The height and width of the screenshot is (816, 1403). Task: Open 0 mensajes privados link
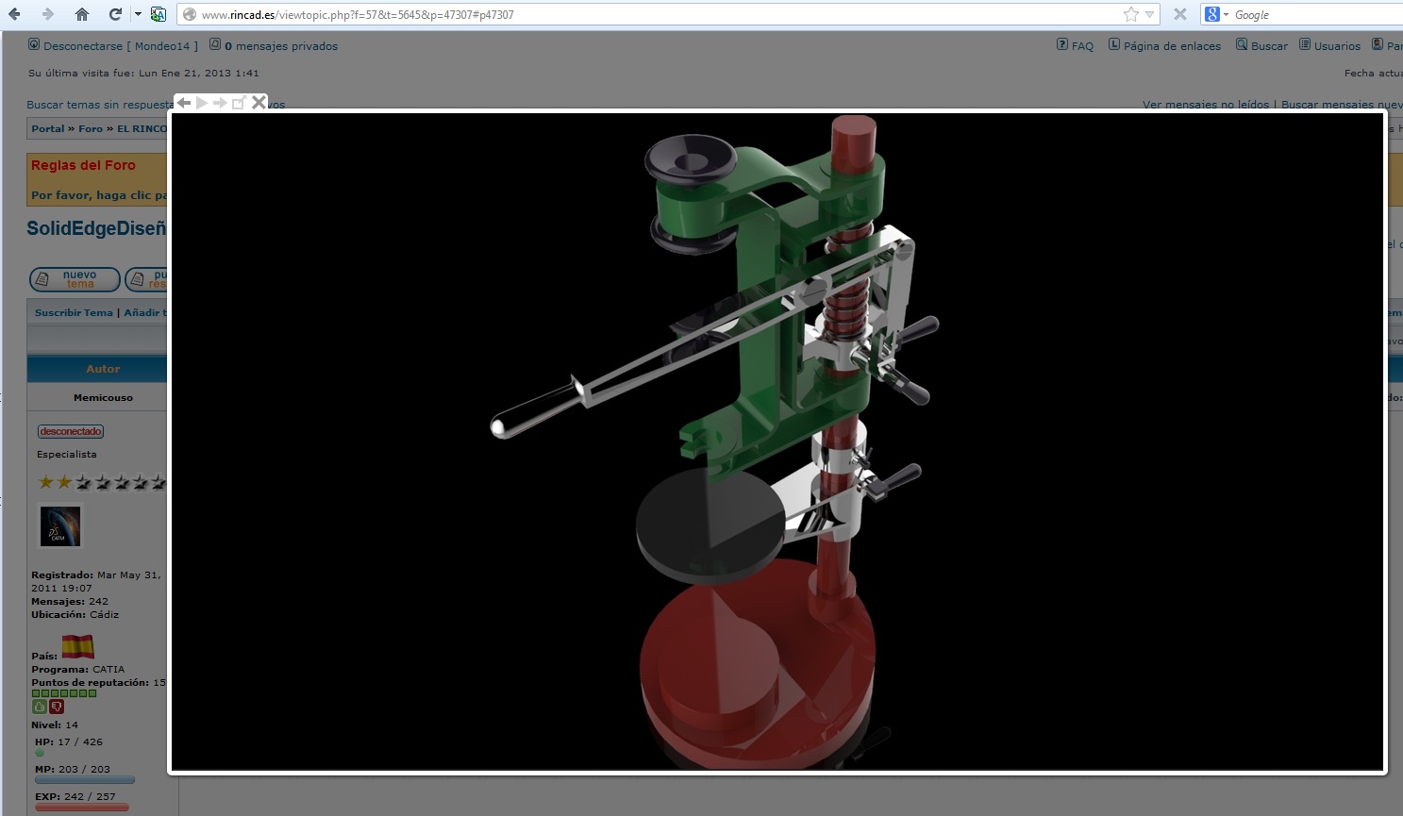coord(281,45)
